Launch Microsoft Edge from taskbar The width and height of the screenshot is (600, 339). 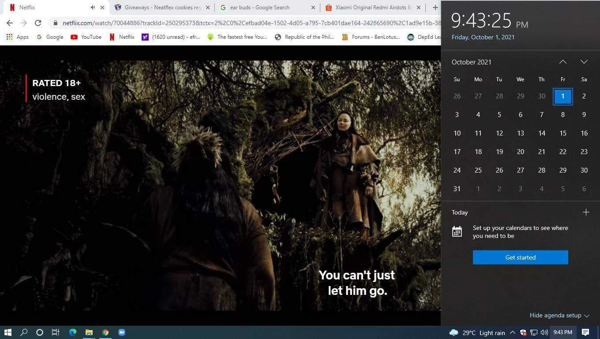[72, 332]
